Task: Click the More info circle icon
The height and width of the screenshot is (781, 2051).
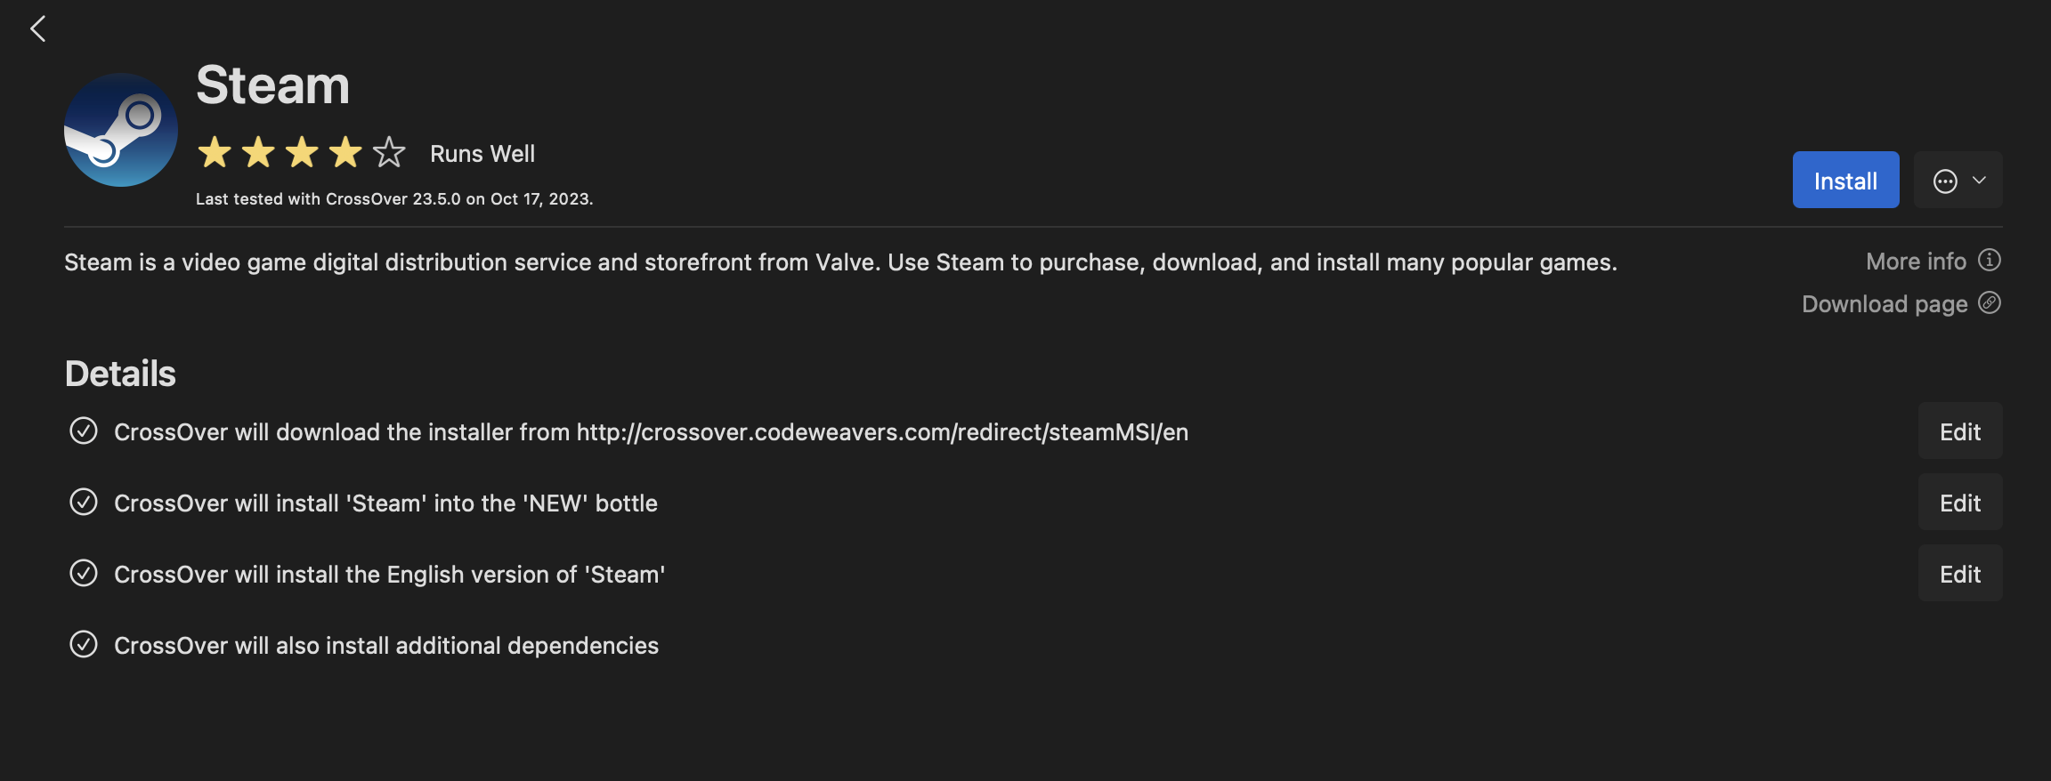Action: click(1990, 260)
